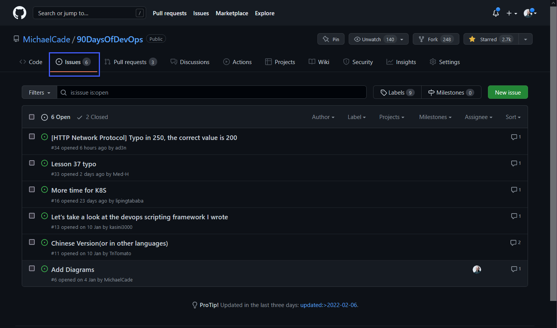Click the Pin repository button
This screenshot has height=328, width=557.
(x=331, y=39)
